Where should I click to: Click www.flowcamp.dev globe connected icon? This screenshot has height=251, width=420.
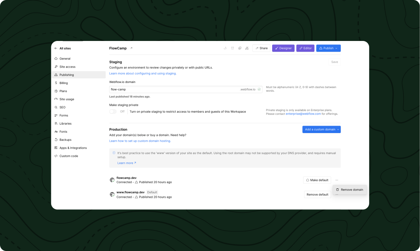click(x=112, y=194)
